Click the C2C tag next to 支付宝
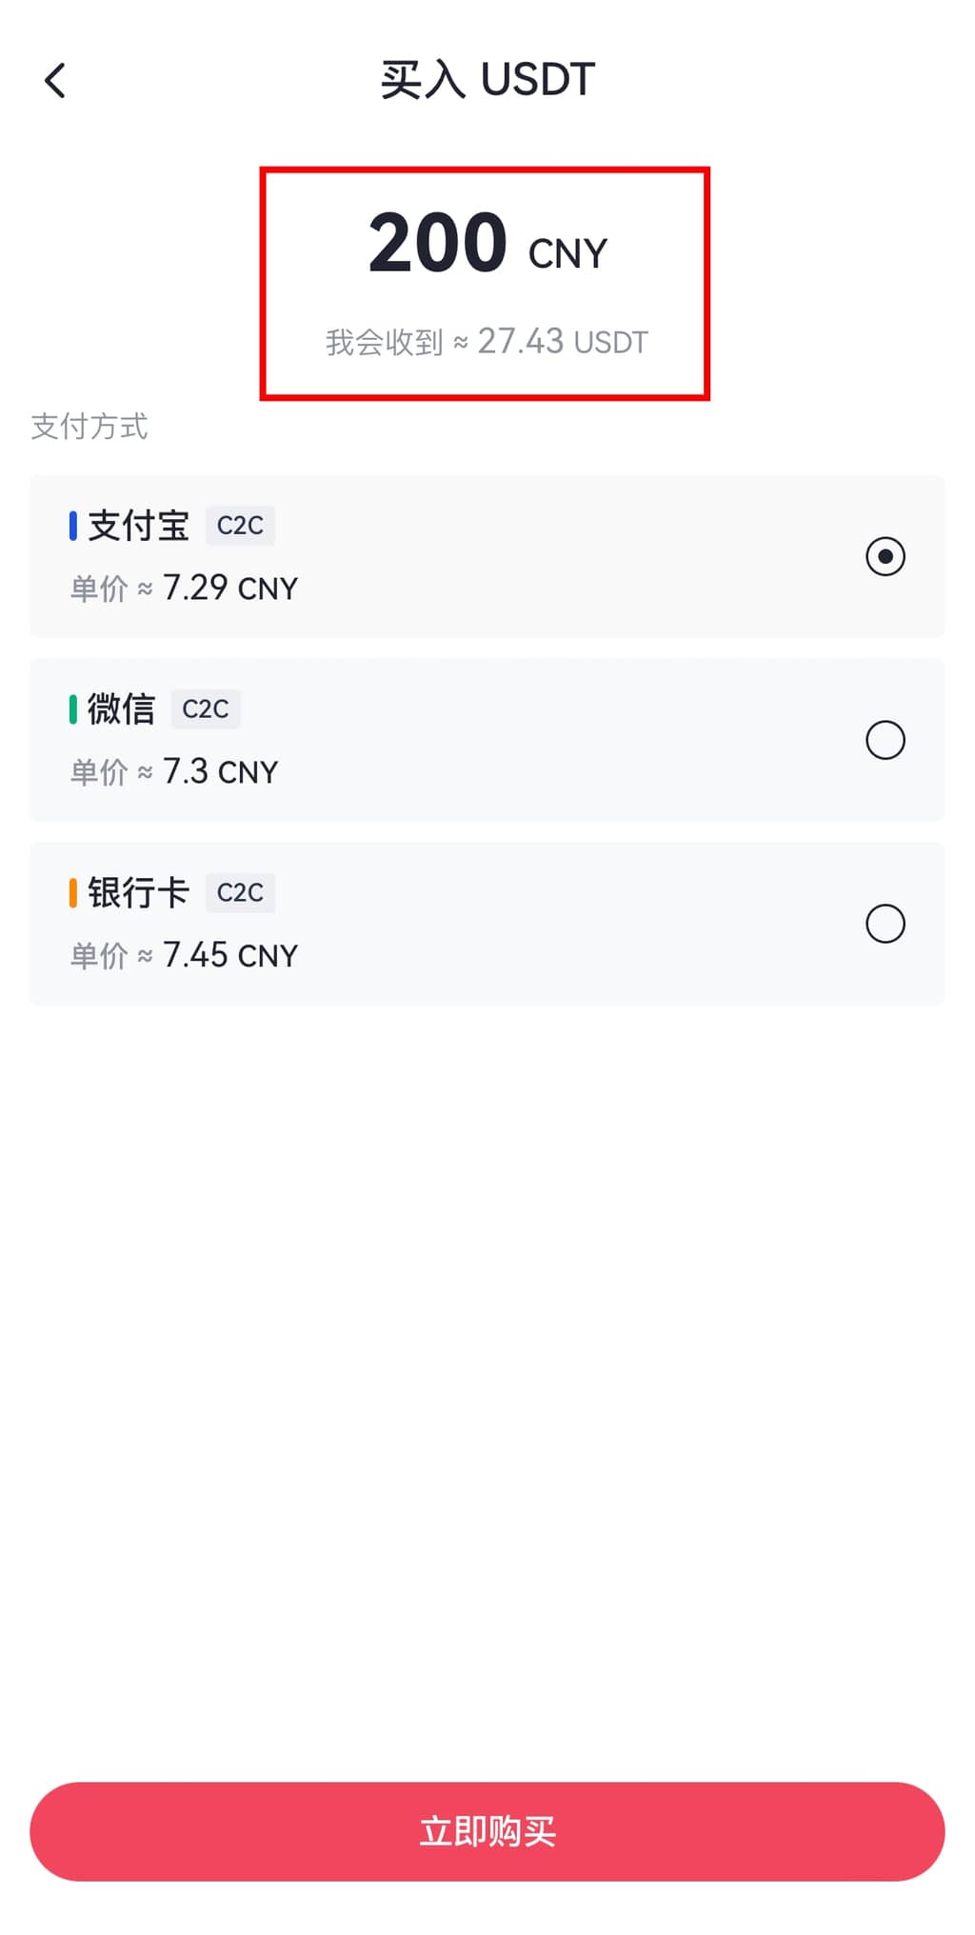Screen dimensions: 975x1935 click(240, 526)
